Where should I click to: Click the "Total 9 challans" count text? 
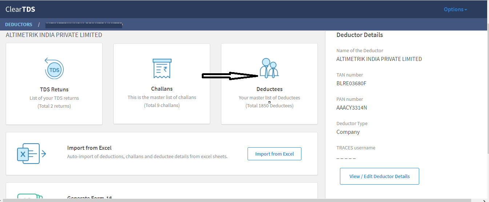[x=162, y=106]
